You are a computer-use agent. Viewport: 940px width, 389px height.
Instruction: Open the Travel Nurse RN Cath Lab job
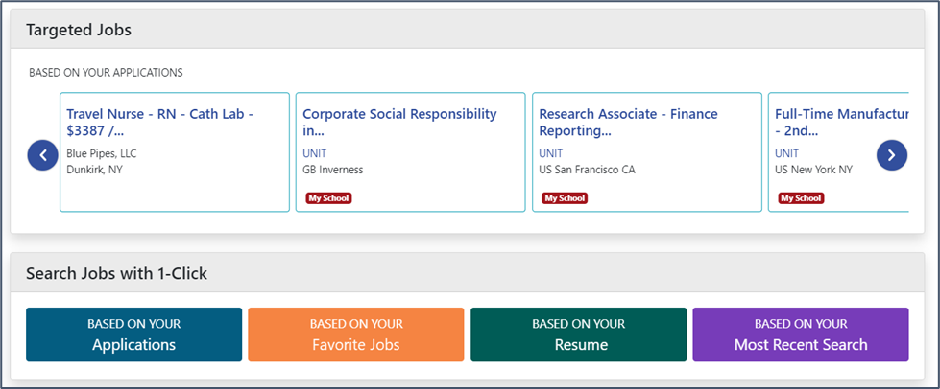click(x=160, y=122)
